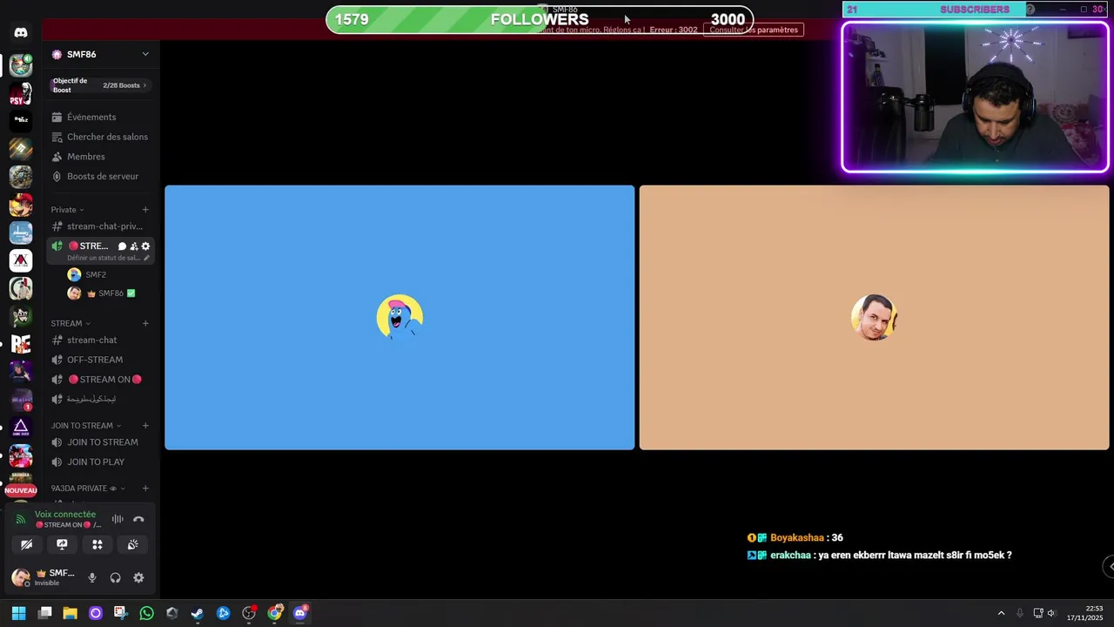Screen dimensions: 1114x627
Task: Collapse the STREAM category
Action: pyautogui.click(x=70, y=323)
